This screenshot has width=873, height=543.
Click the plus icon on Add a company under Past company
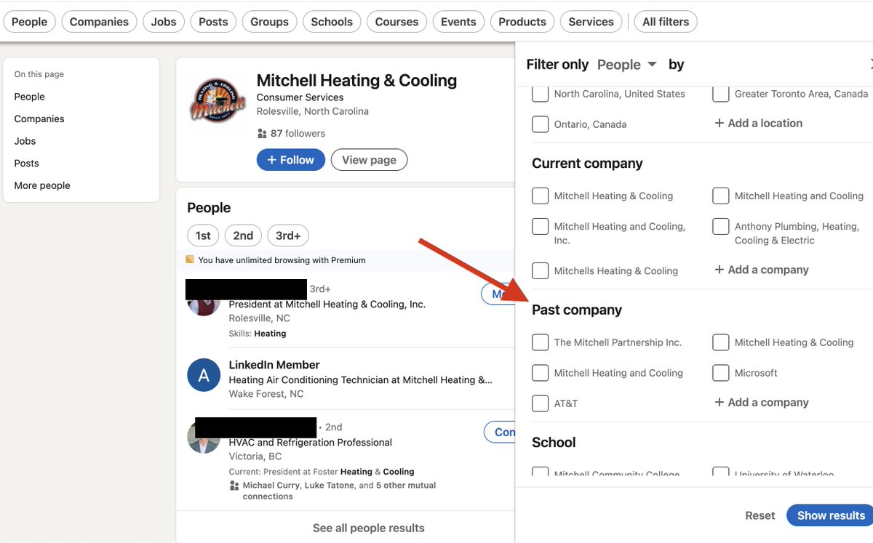tap(719, 403)
